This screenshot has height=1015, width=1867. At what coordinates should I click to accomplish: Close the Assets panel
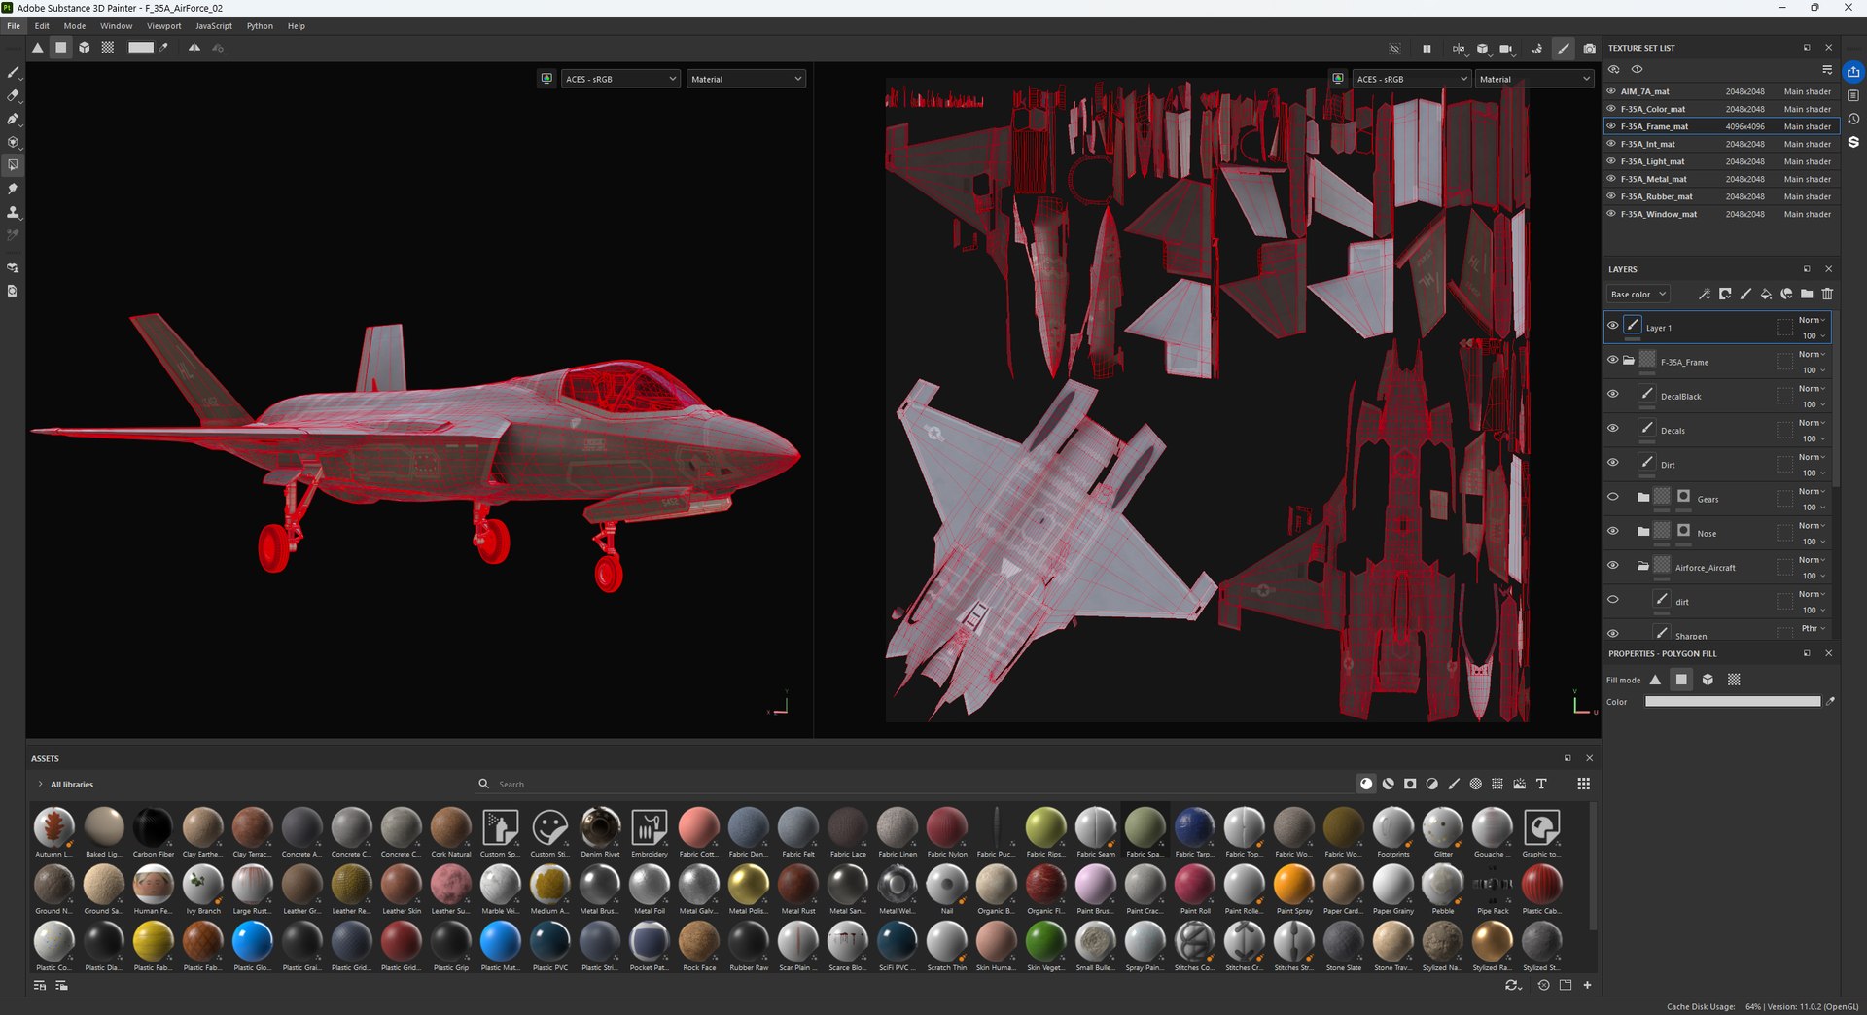click(x=1589, y=758)
